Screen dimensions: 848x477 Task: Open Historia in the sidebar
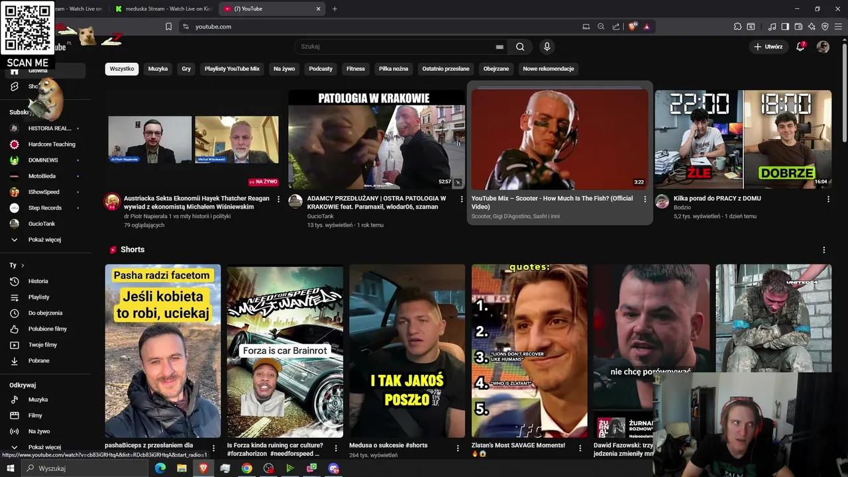coord(46,281)
